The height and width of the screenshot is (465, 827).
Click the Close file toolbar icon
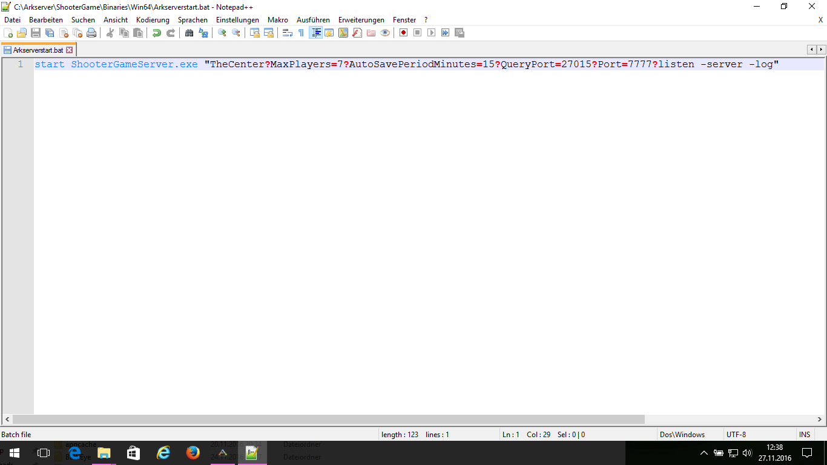click(64, 33)
